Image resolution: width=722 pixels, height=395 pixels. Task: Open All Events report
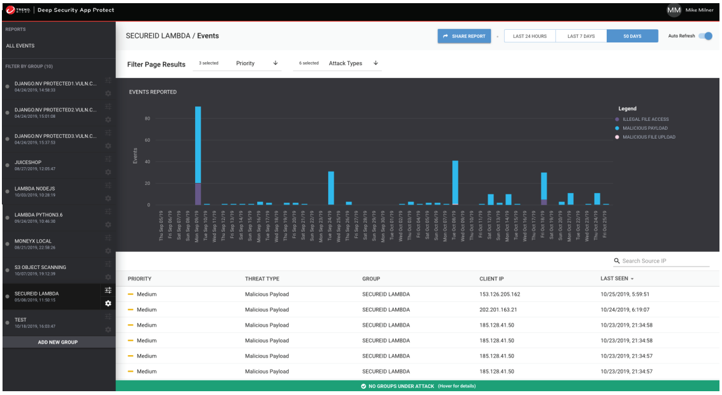click(x=20, y=46)
